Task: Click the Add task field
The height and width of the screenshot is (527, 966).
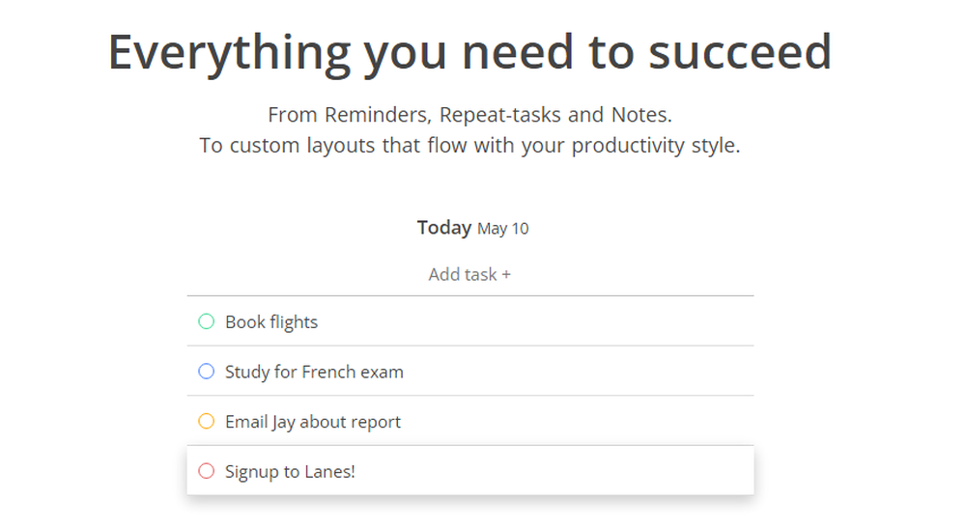Action: pos(469,274)
